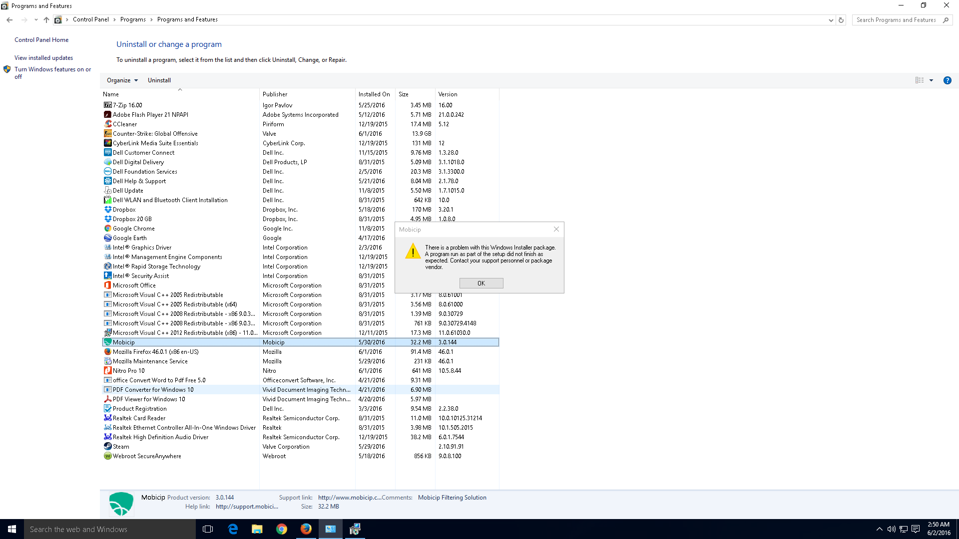Click the Realtek Card Reader icon
The width and height of the screenshot is (959, 539).
[107, 418]
